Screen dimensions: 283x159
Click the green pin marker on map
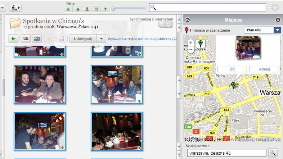click(x=233, y=85)
